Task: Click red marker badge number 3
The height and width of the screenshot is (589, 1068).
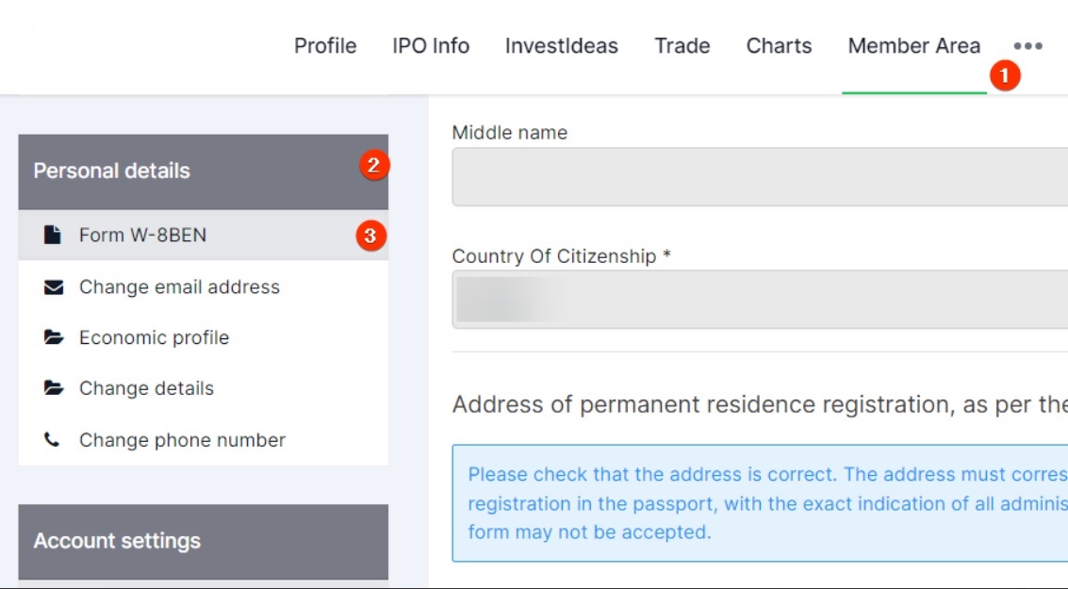Action: pos(370,236)
